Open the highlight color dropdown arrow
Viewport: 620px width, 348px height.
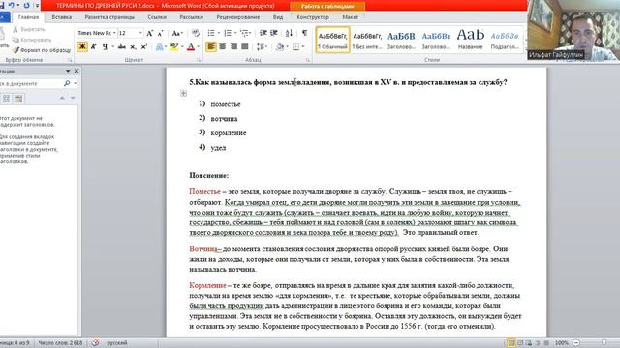click(x=182, y=47)
